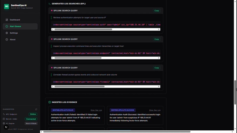The width and height of the screenshot is (237, 133).
Task: Click the page vertical scrollbar thumb
Action: pos(235,92)
